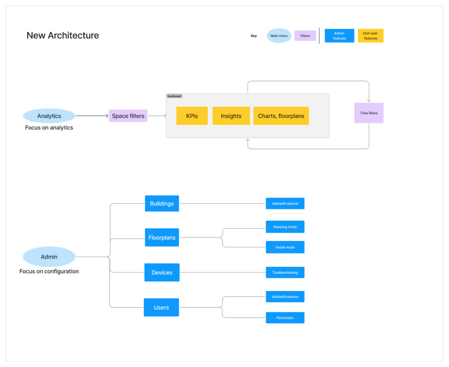The image size is (449, 367).
Task: Select the Space filters box
Action: (x=128, y=116)
